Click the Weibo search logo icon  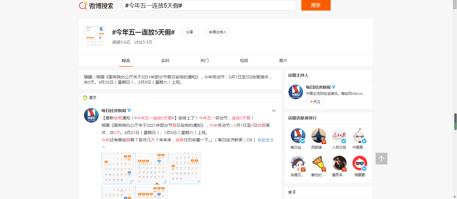point(83,5)
